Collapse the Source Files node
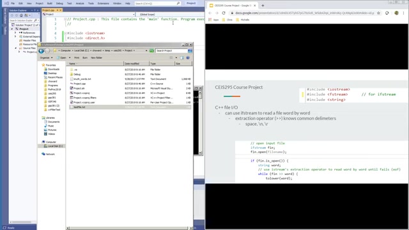409x230 pixels. point(15,49)
